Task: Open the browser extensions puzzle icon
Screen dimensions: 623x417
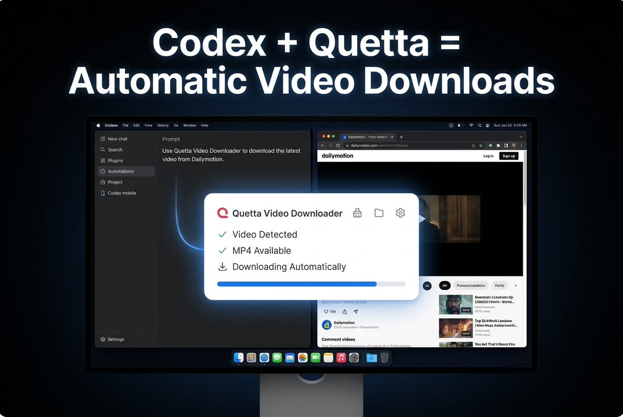Action: click(x=498, y=146)
